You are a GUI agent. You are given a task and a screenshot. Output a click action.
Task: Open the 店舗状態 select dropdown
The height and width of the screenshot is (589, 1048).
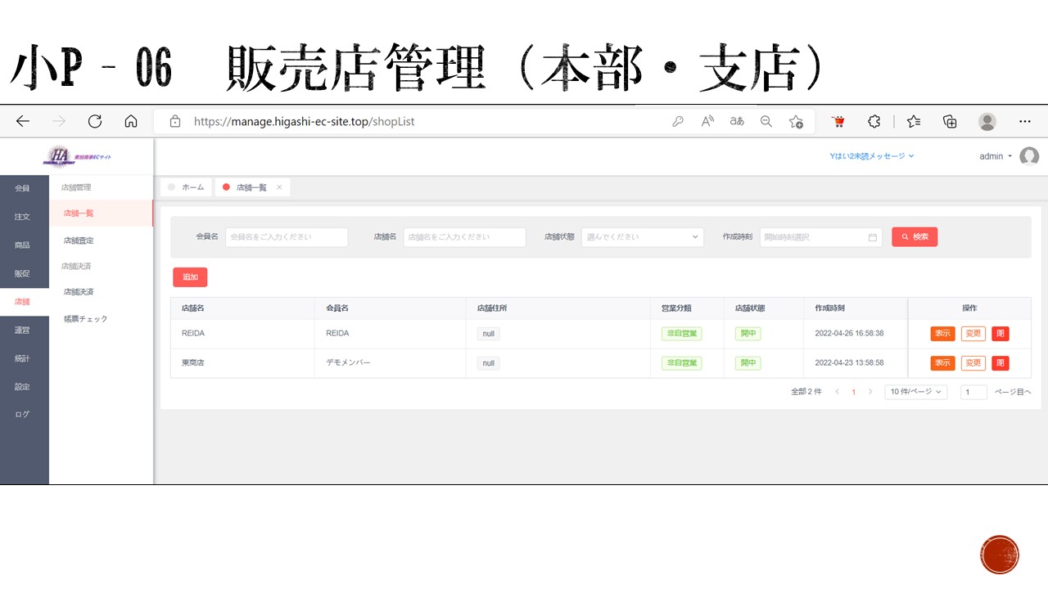pos(643,237)
